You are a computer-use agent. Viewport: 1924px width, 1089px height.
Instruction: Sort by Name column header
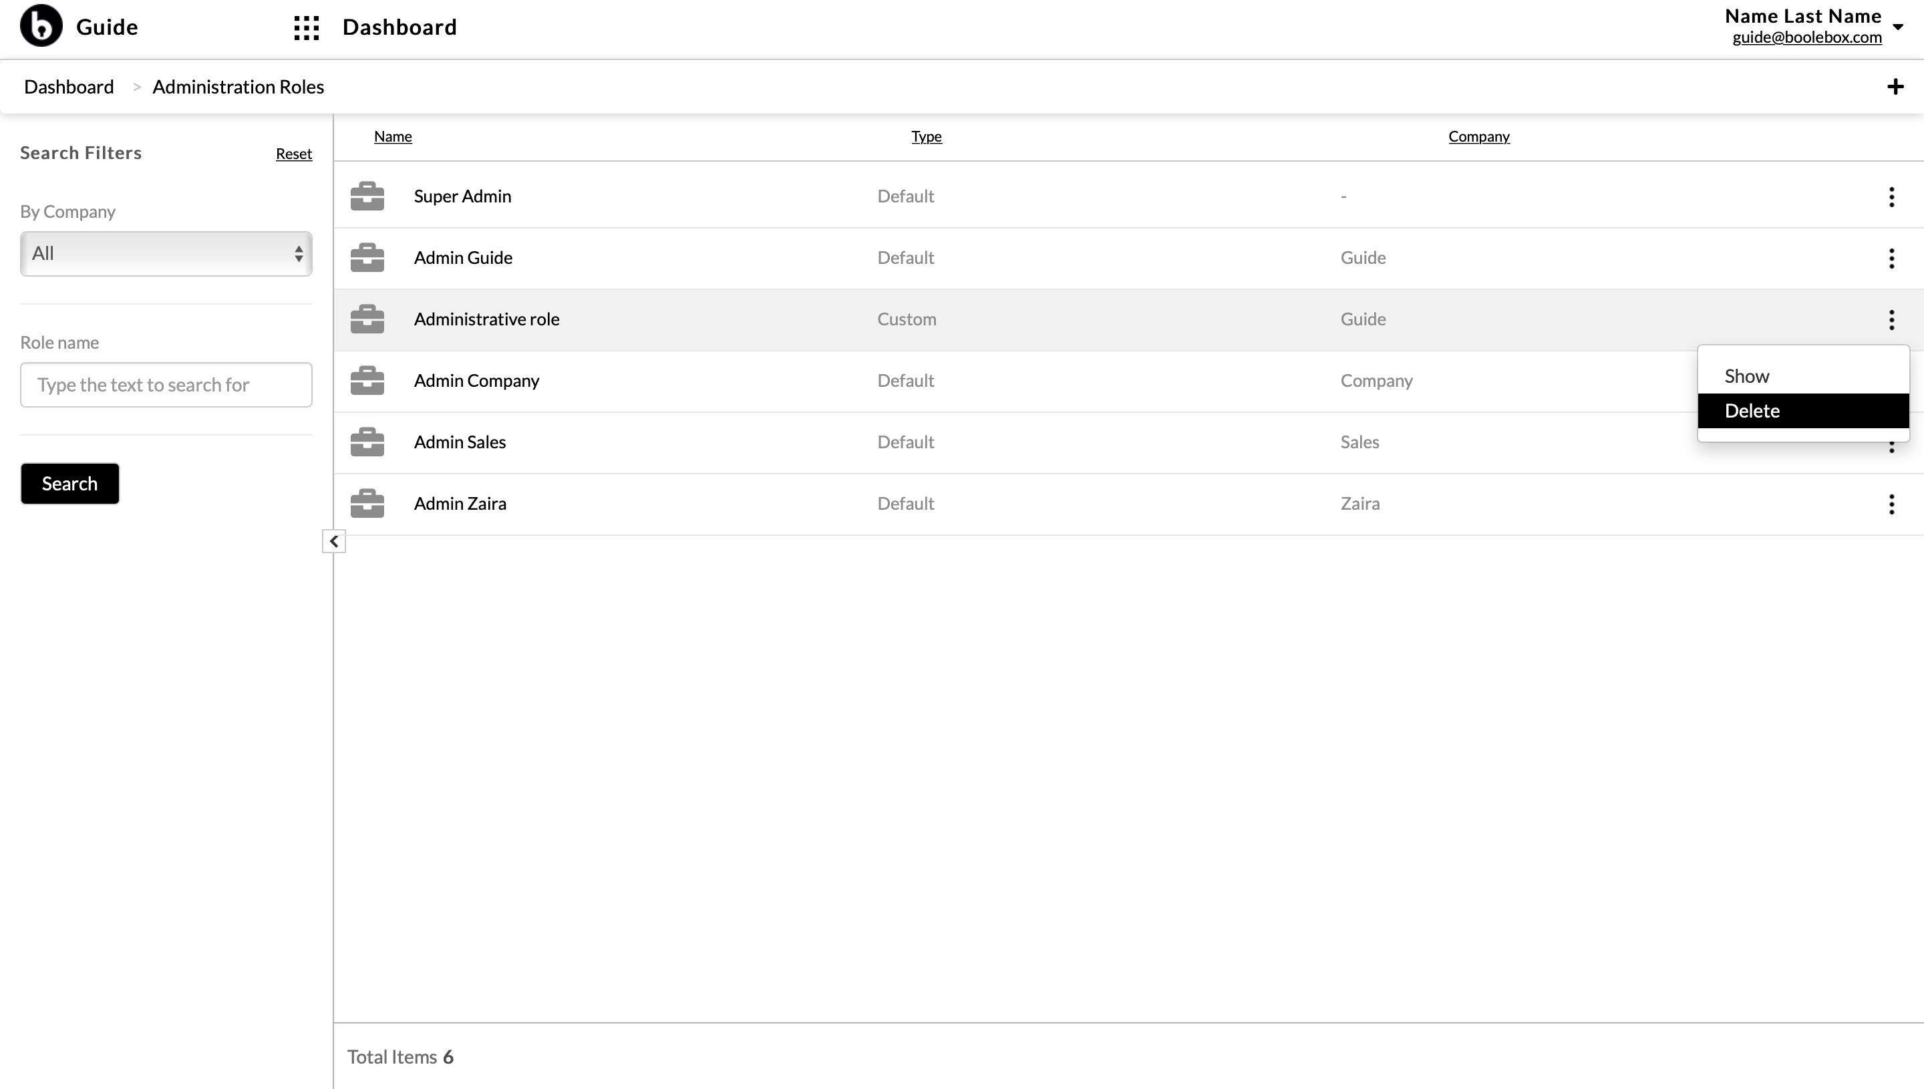pyautogui.click(x=393, y=136)
